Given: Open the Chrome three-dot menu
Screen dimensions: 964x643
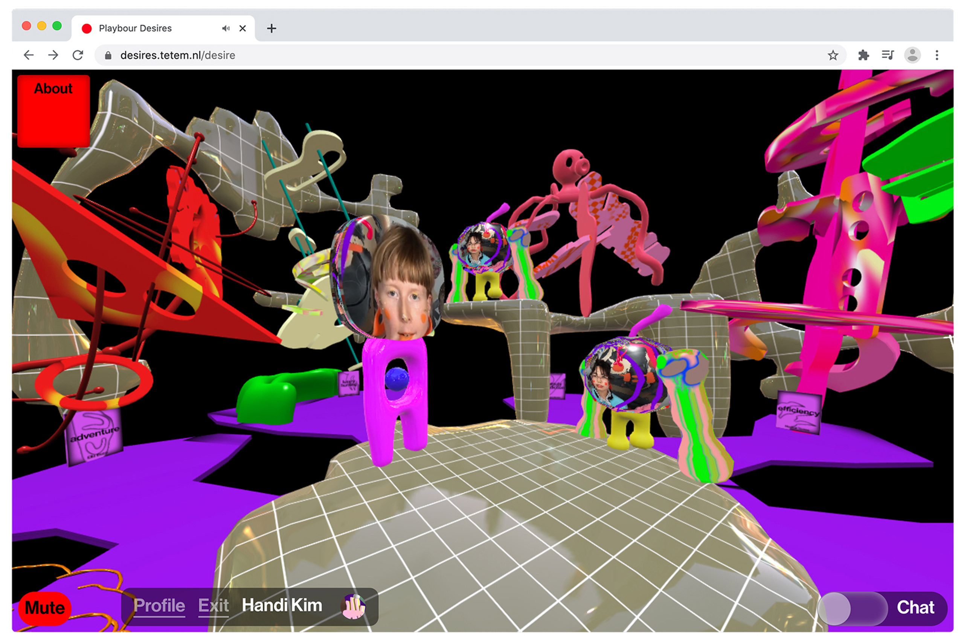Looking at the screenshot, I should [x=937, y=55].
